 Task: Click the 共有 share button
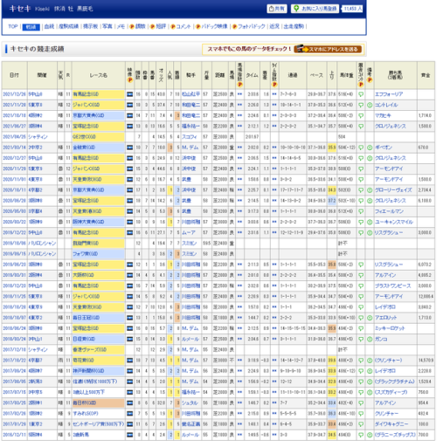coord(277,9)
